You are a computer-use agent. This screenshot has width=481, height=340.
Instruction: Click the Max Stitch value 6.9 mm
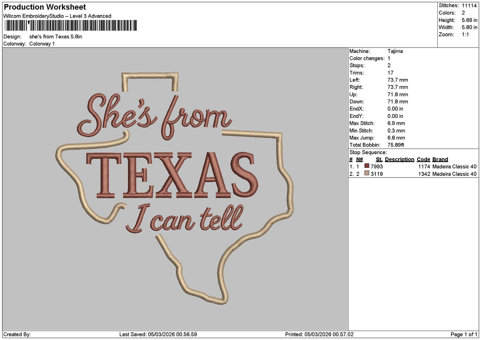click(x=396, y=123)
